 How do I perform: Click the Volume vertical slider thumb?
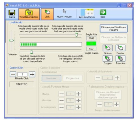[12, 41]
